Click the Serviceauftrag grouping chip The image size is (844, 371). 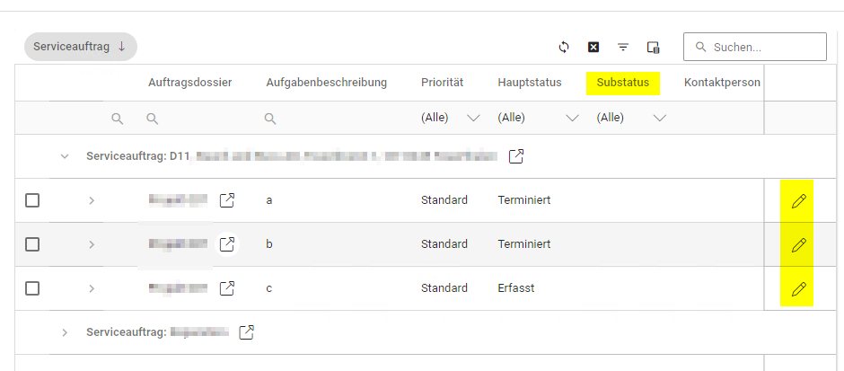pyautogui.click(x=80, y=47)
